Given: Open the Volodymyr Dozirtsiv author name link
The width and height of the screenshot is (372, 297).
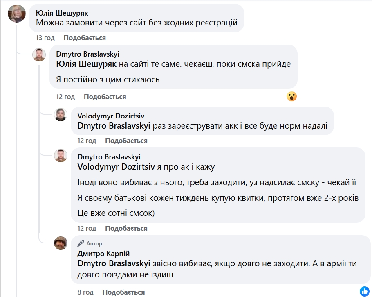Looking at the screenshot, I should pyautogui.click(x=111, y=116).
